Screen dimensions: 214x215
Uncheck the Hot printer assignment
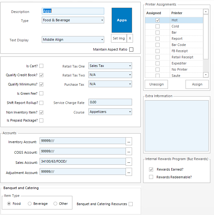tap(157, 20)
